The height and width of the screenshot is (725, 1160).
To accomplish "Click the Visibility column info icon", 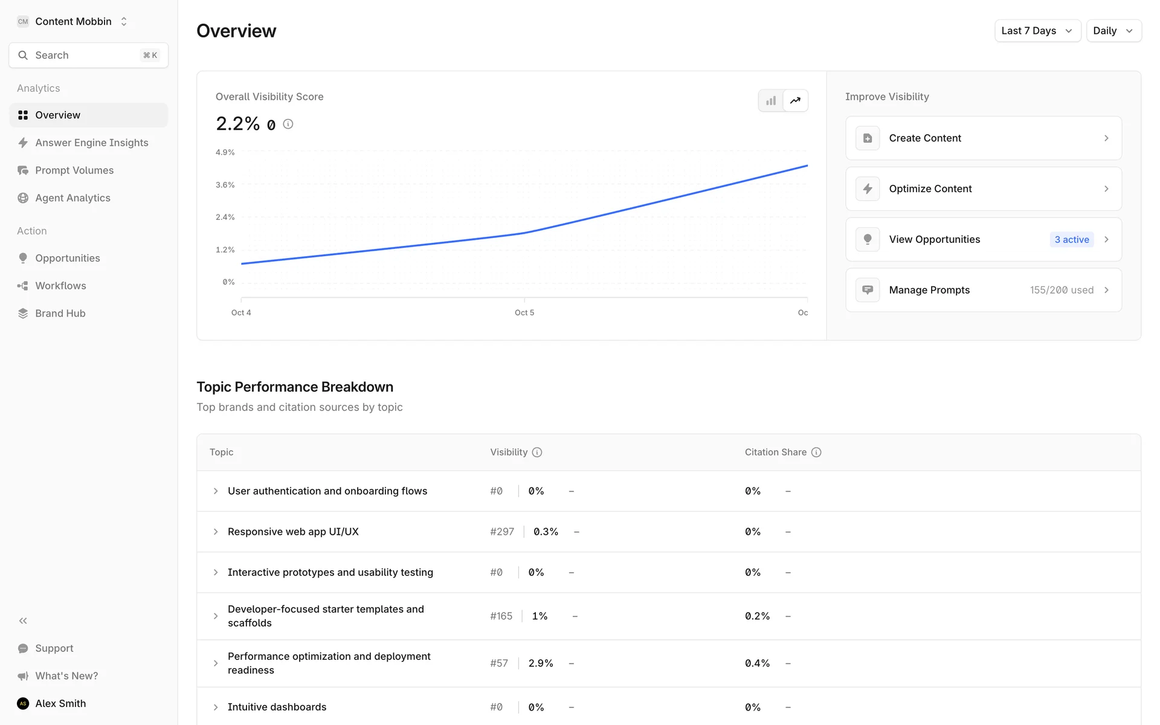I will click(537, 453).
